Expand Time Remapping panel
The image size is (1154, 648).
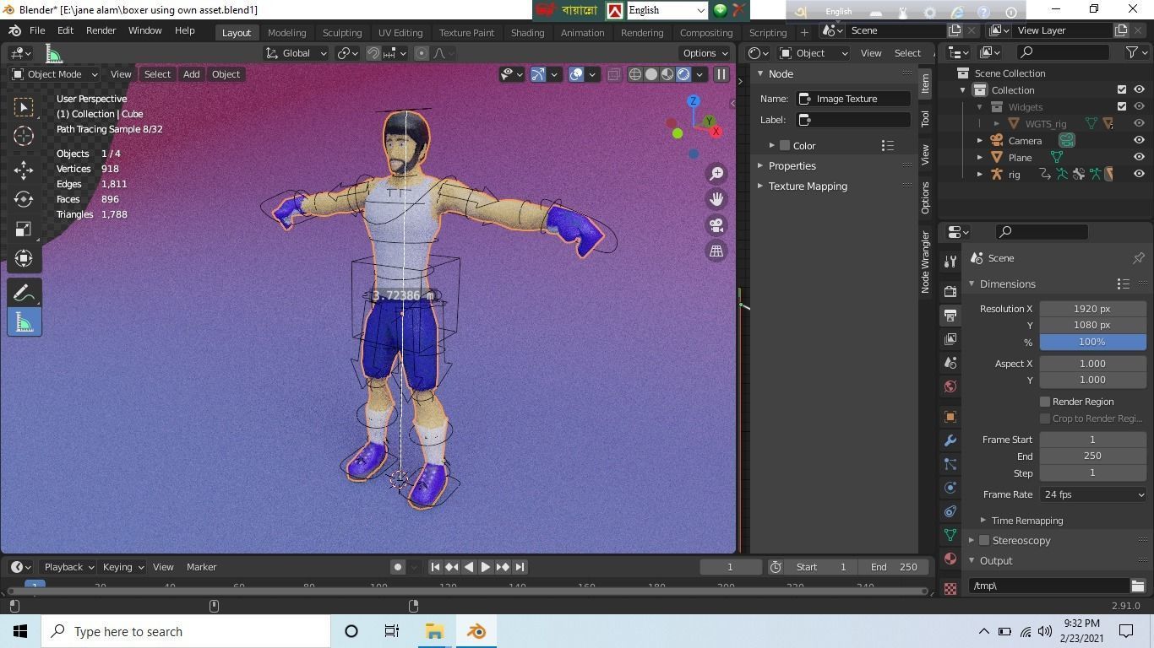point(1027,521)
